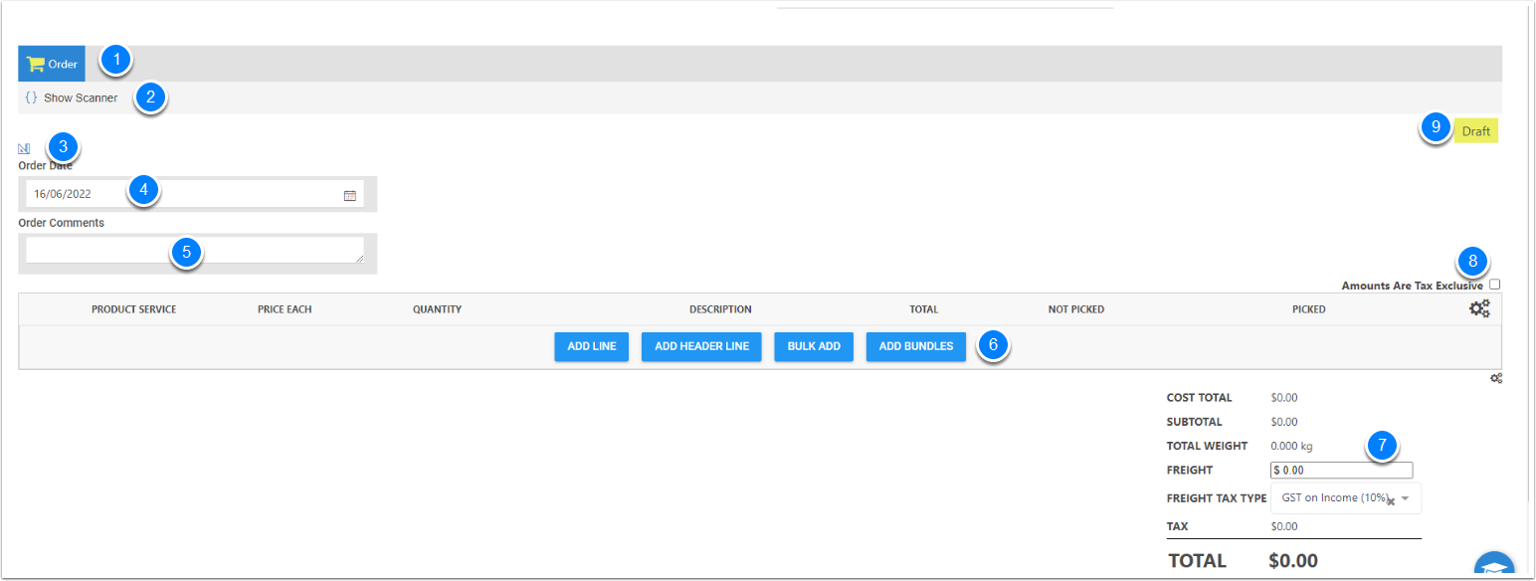The width and height of the screenshot is (1536, 581).
Task: Open the calendar picker icon for Order Date
Action: pyautogui.click(x=350, y=196)
